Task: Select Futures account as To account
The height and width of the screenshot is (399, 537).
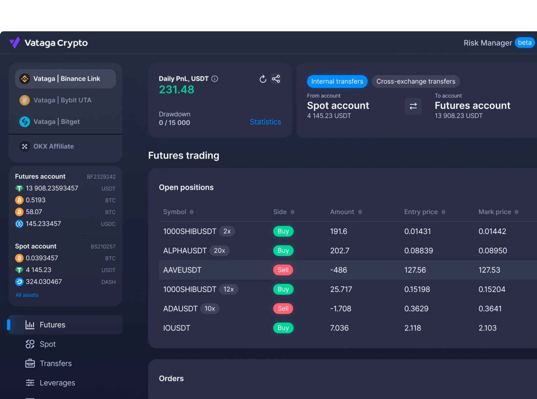Action: 472,106
